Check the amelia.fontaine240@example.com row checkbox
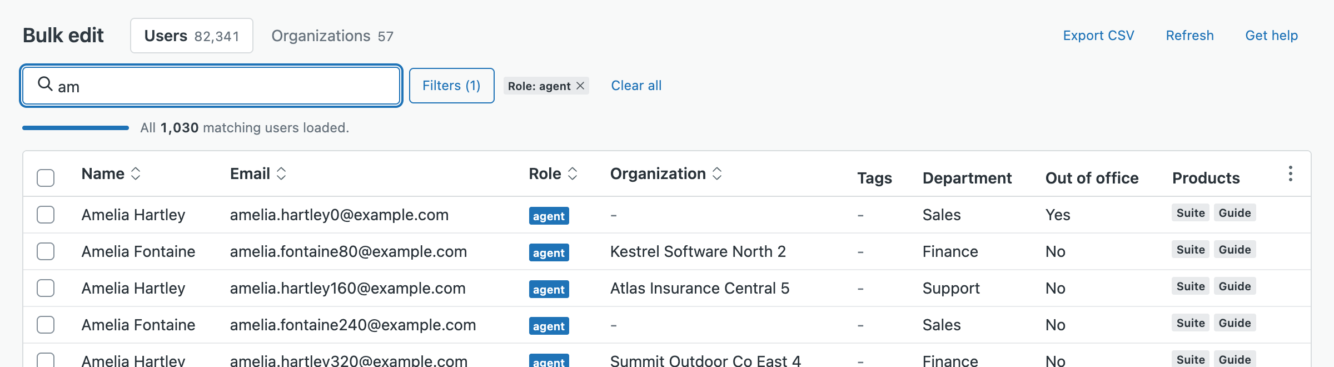 [46, 325]
